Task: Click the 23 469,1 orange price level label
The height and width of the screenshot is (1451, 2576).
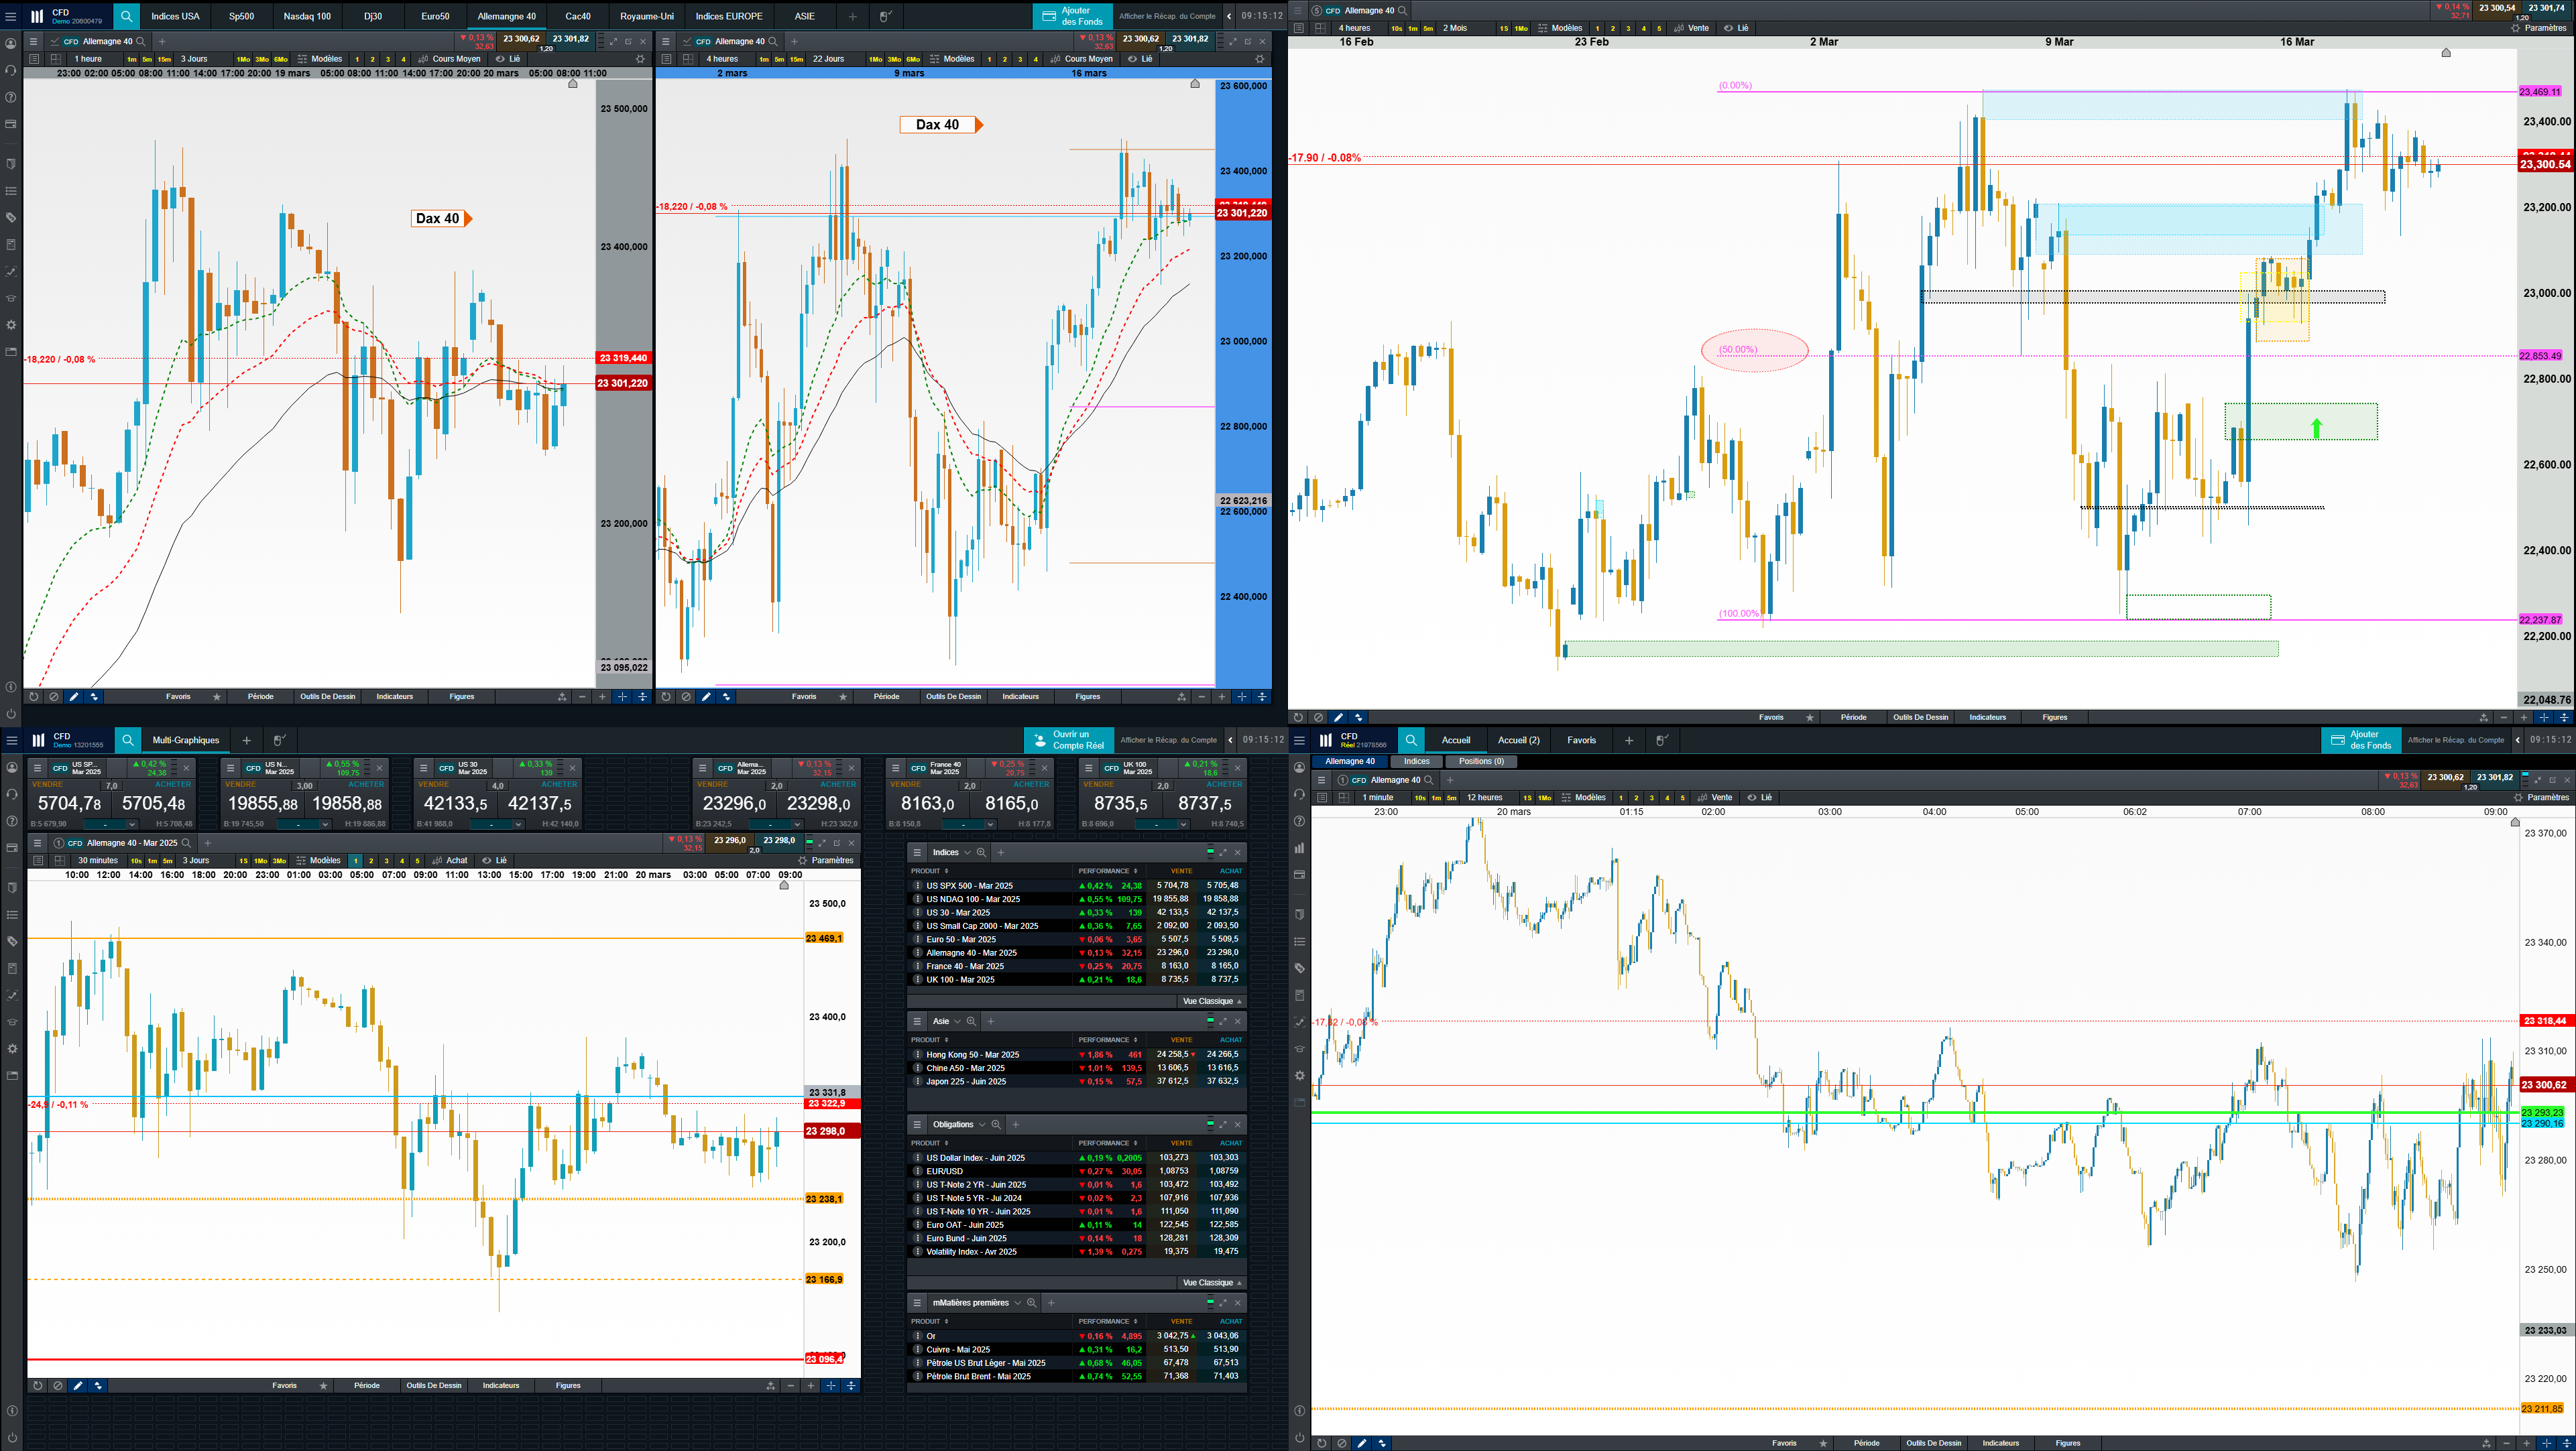Action: pyautogui.click(x=824, y=938)
